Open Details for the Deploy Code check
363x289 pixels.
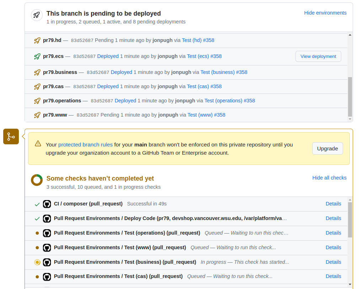click(333, 218)
